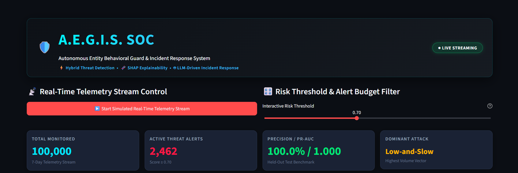This screenshot has height=173, width=518.
Task: Click the lightning bolt Hybrid Threat icon
Action: [61, 68]
